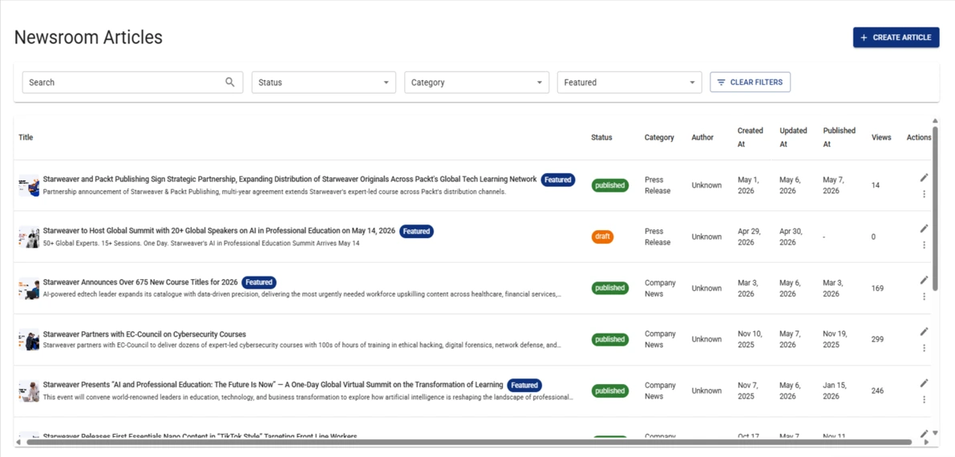Click Featured badge on Global Summit article

417,232
